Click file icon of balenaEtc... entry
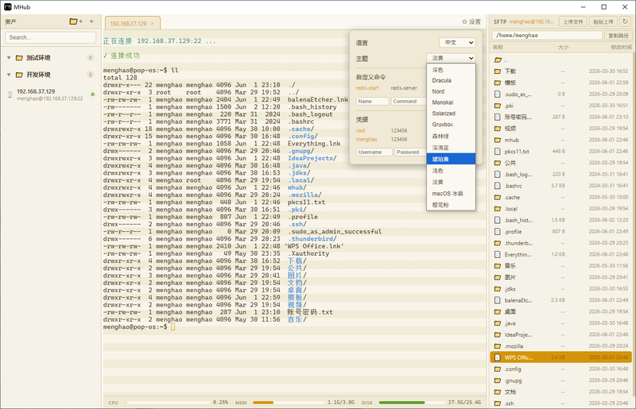The height and width of the screenshot is (409, 636). (x=498, y=300)
